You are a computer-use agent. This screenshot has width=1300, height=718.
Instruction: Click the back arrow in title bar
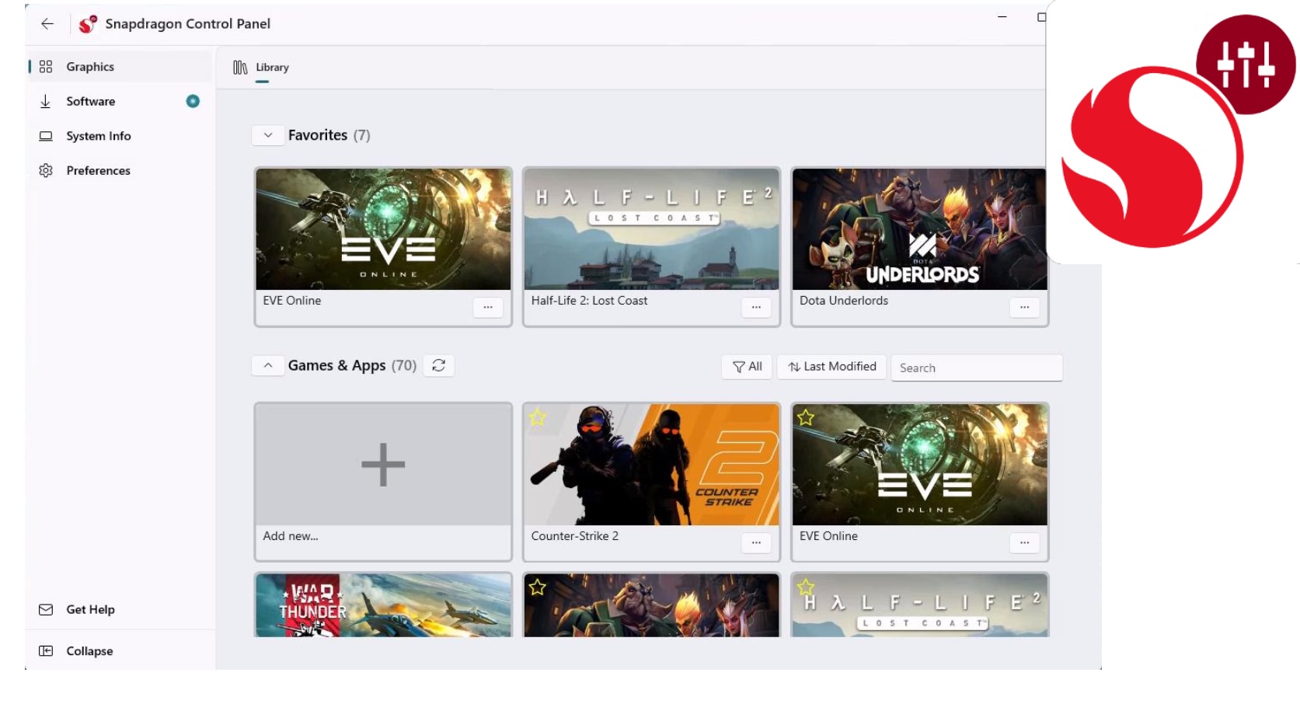click(x=47, y=24)
